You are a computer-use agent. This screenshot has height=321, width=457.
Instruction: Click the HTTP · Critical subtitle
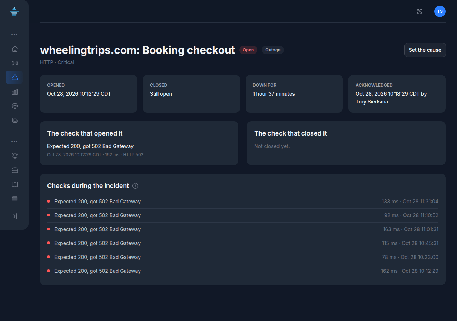(x=57, y=62)
